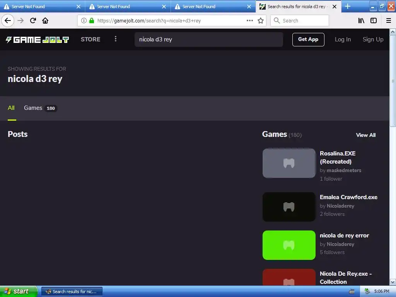This screenshot has height=297, width=396.
Task: Click the vertical scrollbar thumb
Action: click(x=393, y=81)
